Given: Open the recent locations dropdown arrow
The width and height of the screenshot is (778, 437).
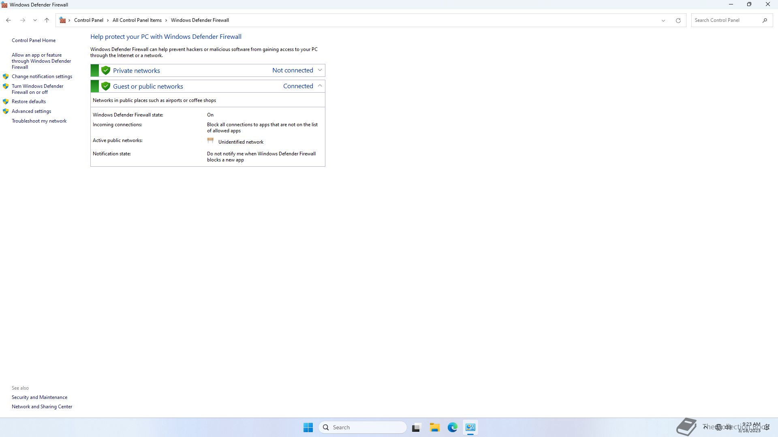Looking at the screenshot, I should pos(35,20).
